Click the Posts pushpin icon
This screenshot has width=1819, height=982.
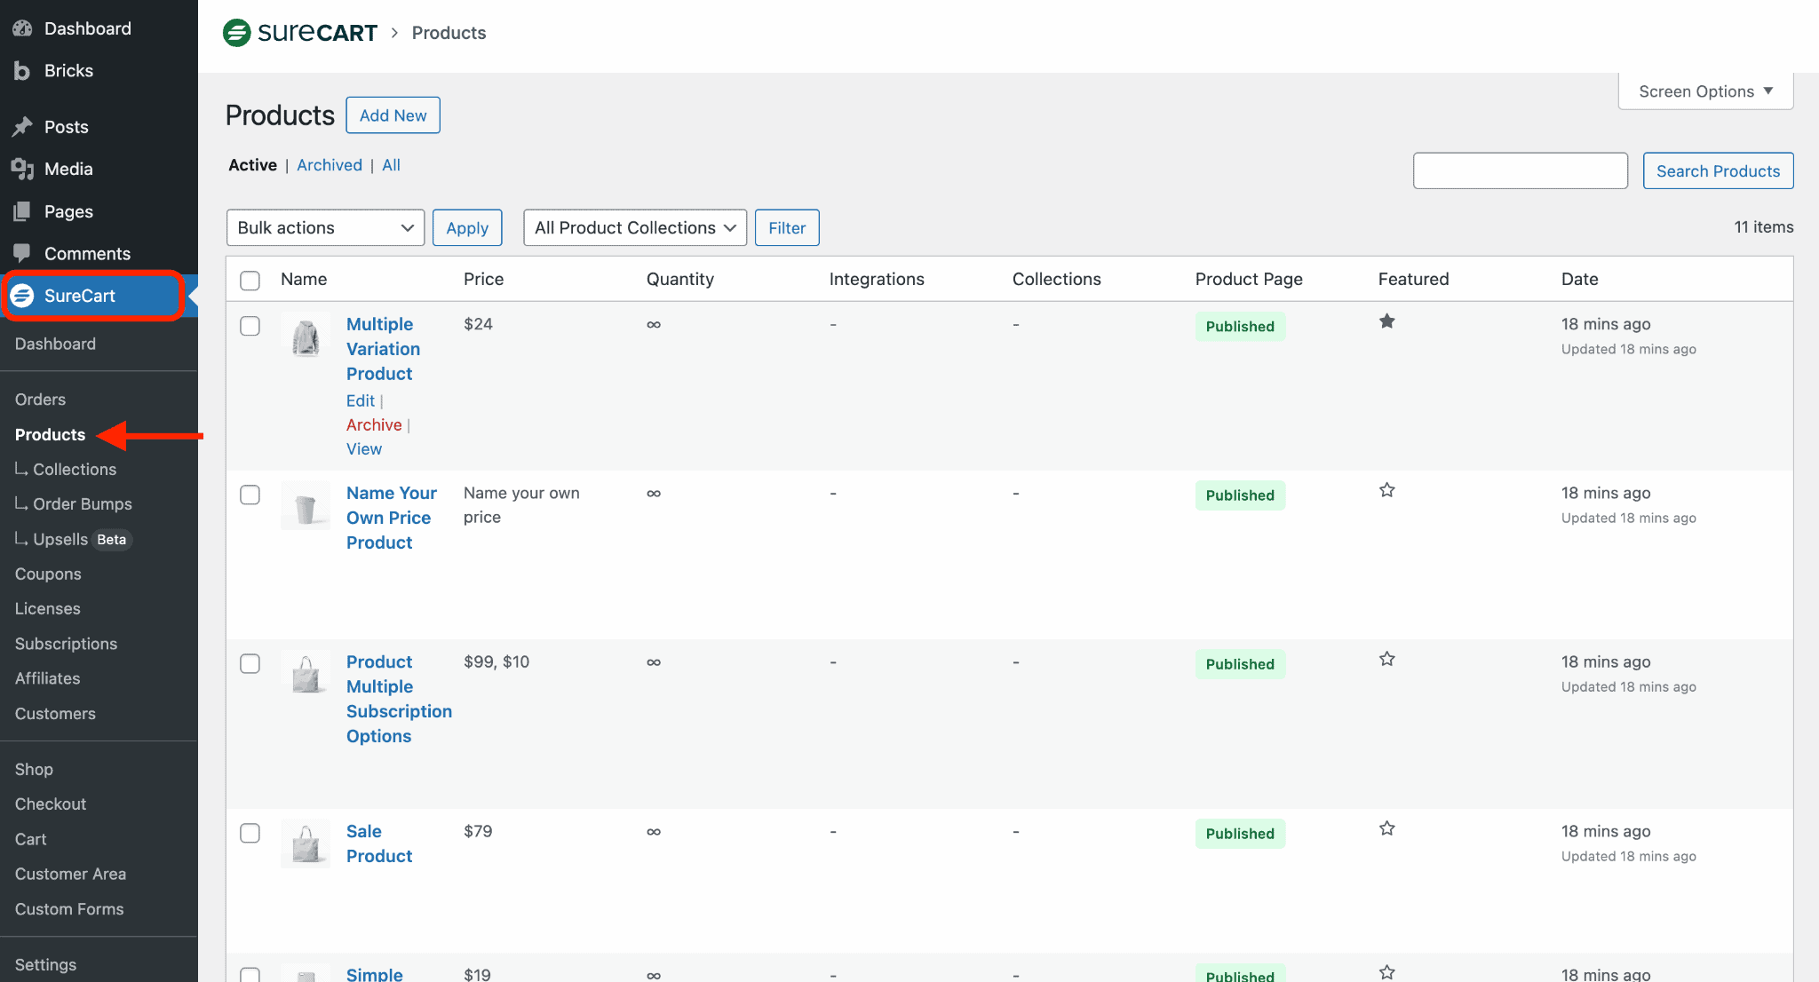point(22,127)
